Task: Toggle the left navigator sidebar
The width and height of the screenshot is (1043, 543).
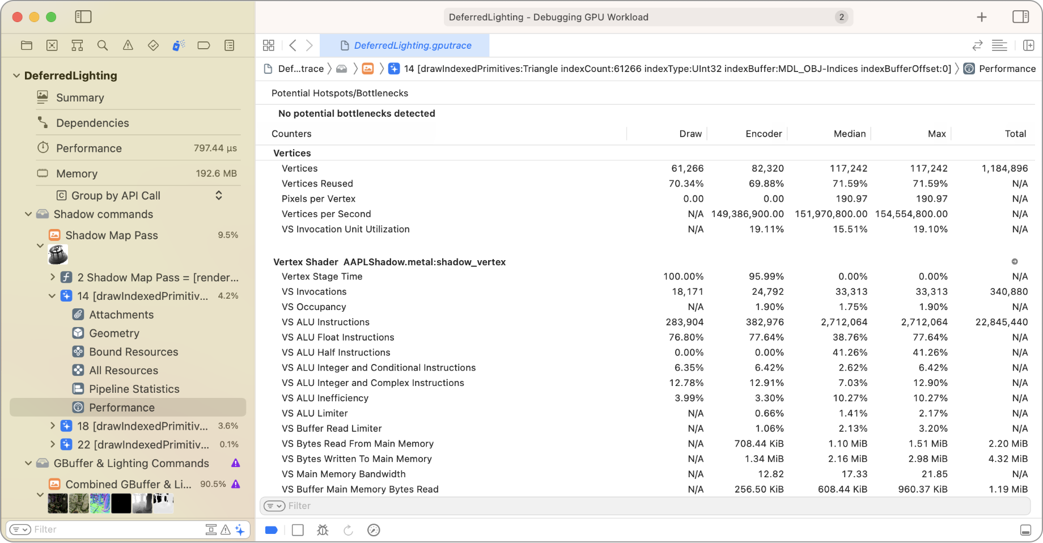Action: [83, 17]
